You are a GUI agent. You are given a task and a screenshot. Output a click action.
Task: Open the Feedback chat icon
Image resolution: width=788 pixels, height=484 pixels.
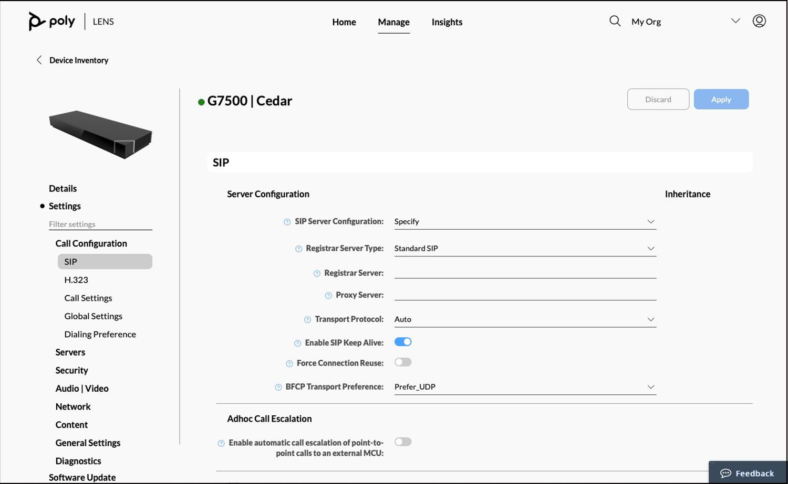click(x=727, y=473)
